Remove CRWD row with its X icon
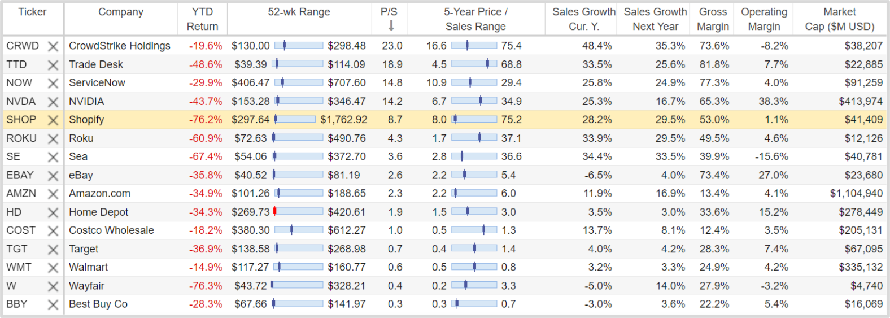The width and height of the screenshot is (890, 318). (x=53, y=46)
